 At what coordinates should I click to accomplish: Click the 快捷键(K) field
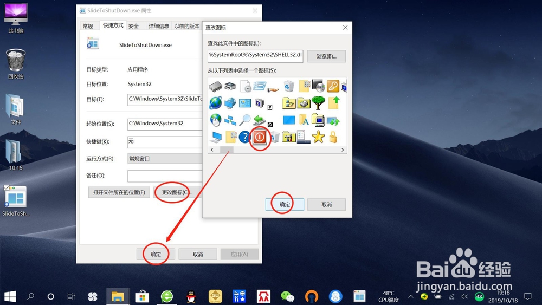click(165, 141)
